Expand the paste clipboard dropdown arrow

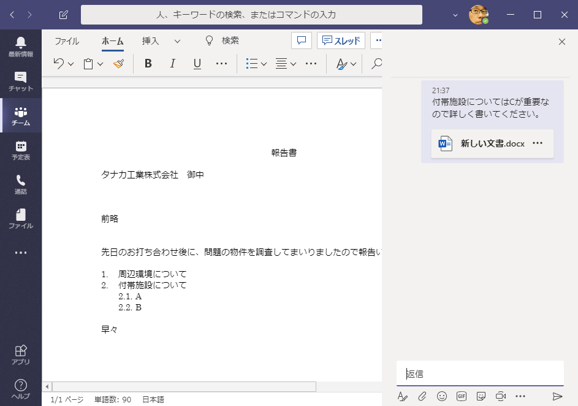pyautogui.click(x=101, y=64)
